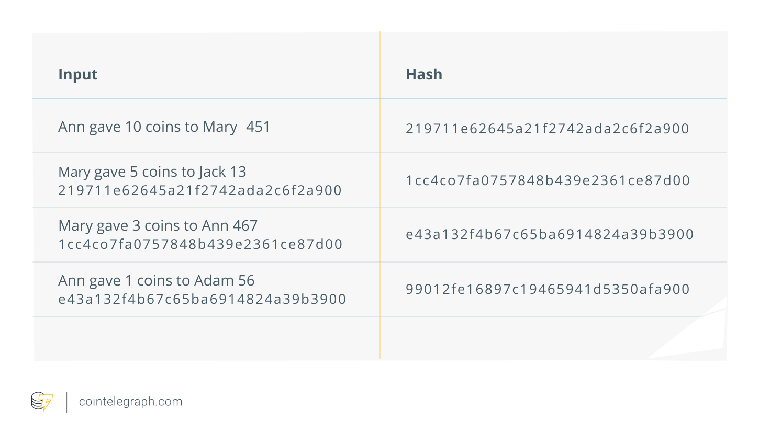Click hash 1cc4co7fa0757848b439e2361ce87d00 in Hash column
Viewport: 759px width, 444px height.
point(548,180)
